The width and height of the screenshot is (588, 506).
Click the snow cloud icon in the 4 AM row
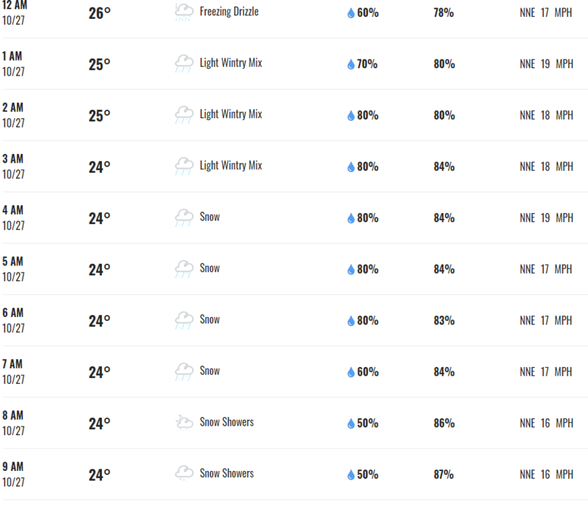[183, 217]
